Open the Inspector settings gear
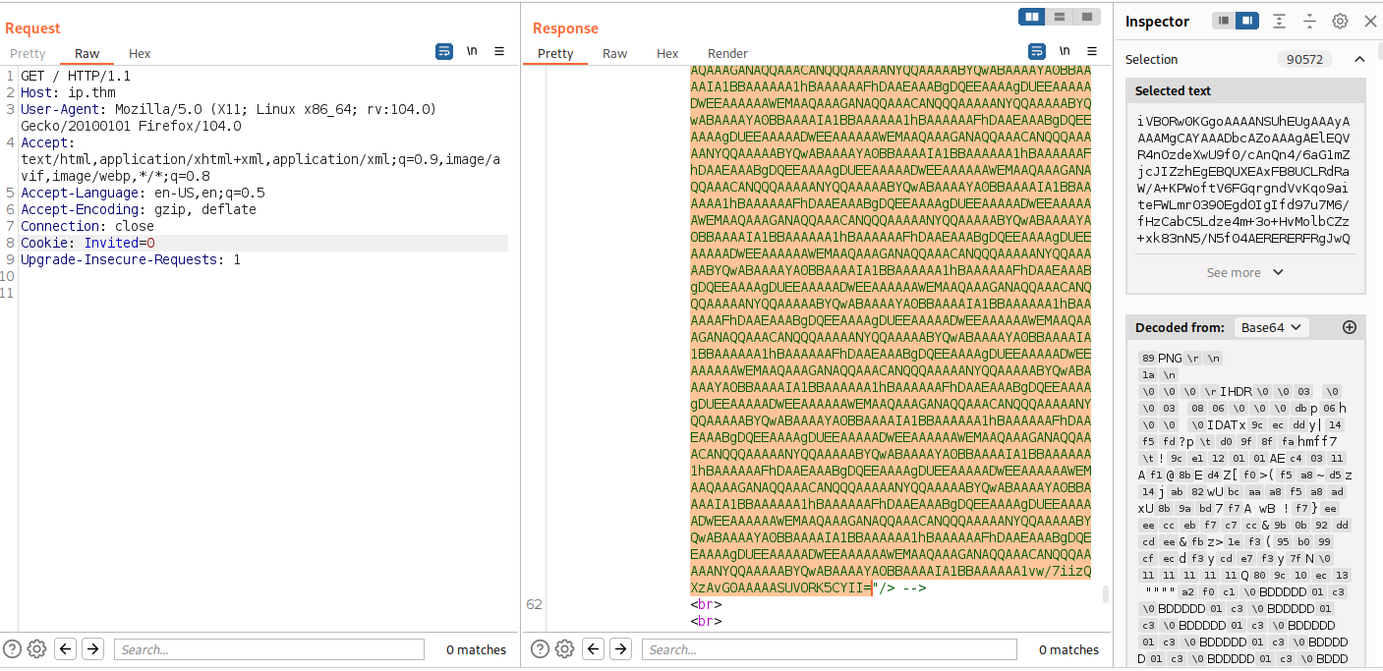The width and height of the screenshot is (1383, 671). pyautogui.click(x=1339, y=20)
